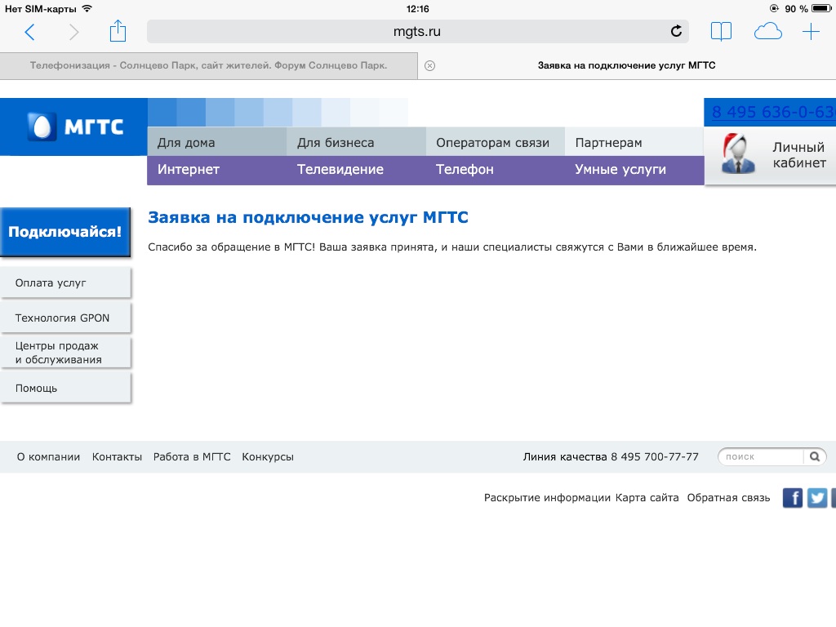Tap the 'Нет SIM-карты' status text

tap(41, 8)
